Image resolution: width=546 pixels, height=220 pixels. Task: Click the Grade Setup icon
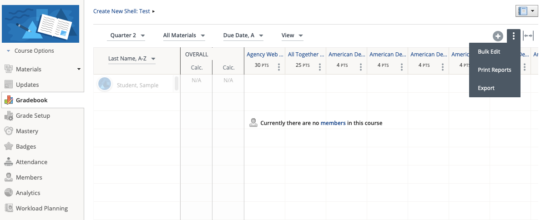pyautogui.click(x=8, y=115)
